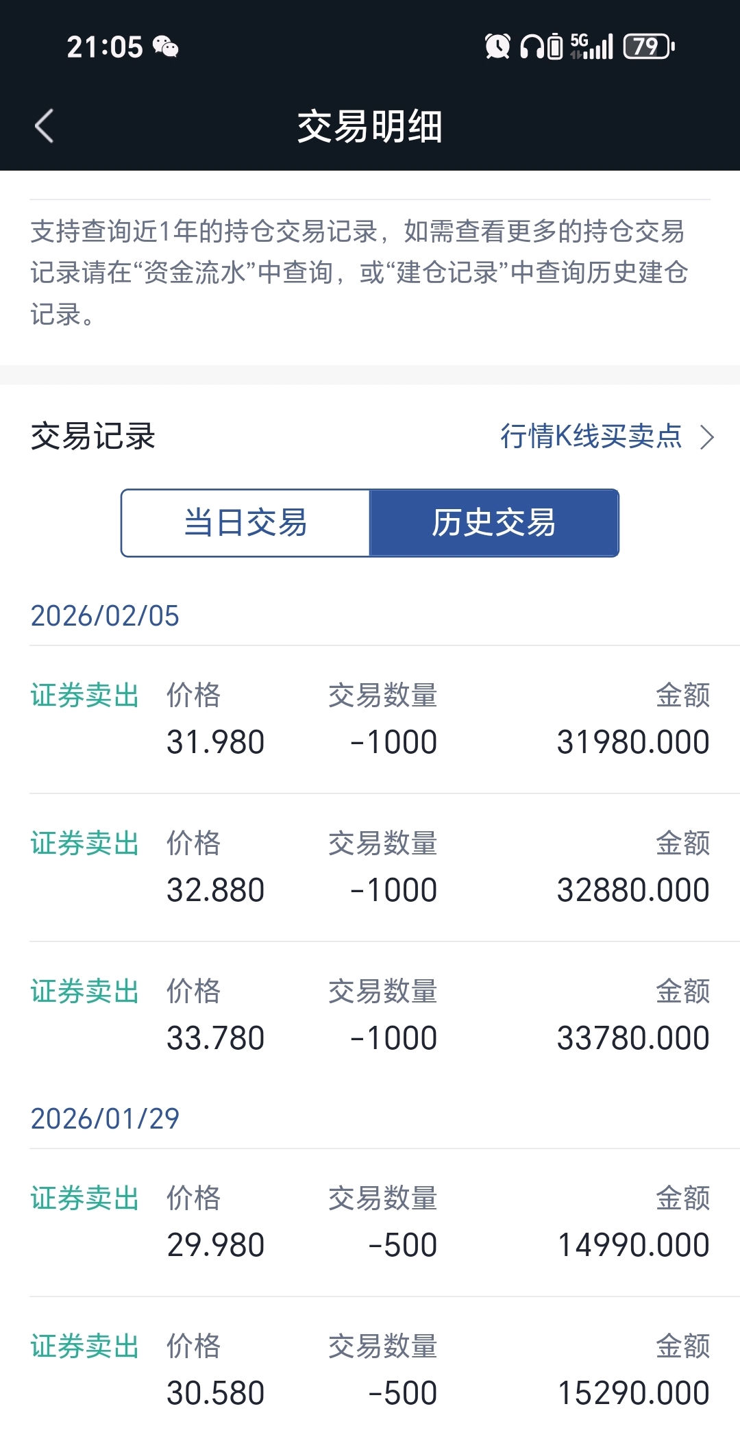This screenshot has width=740, height=1439.
Task: Tap the back arrow icon
Action: click(x=45, y=126)
